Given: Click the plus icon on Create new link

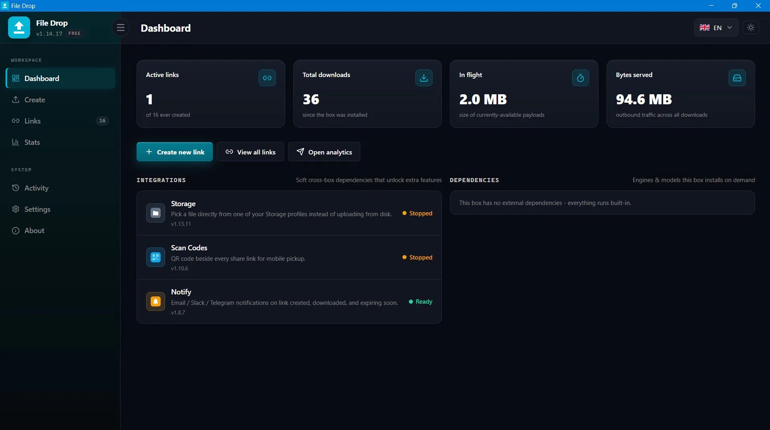Looking at the screenshot, I should [149, 152].
